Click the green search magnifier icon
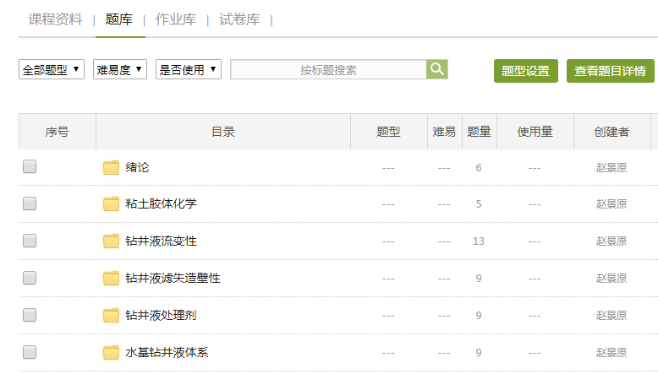This screenshot has height=374, width=658. coord(436,69)
